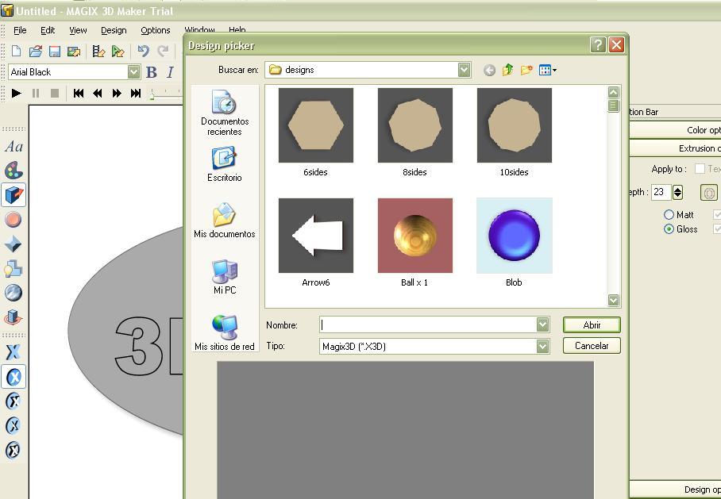Open the Arial Black font dropdown
This screenshot has width=721, height=499.
133,71
